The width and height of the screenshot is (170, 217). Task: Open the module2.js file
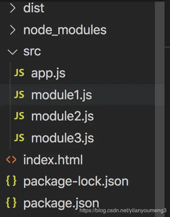(62, 117)
